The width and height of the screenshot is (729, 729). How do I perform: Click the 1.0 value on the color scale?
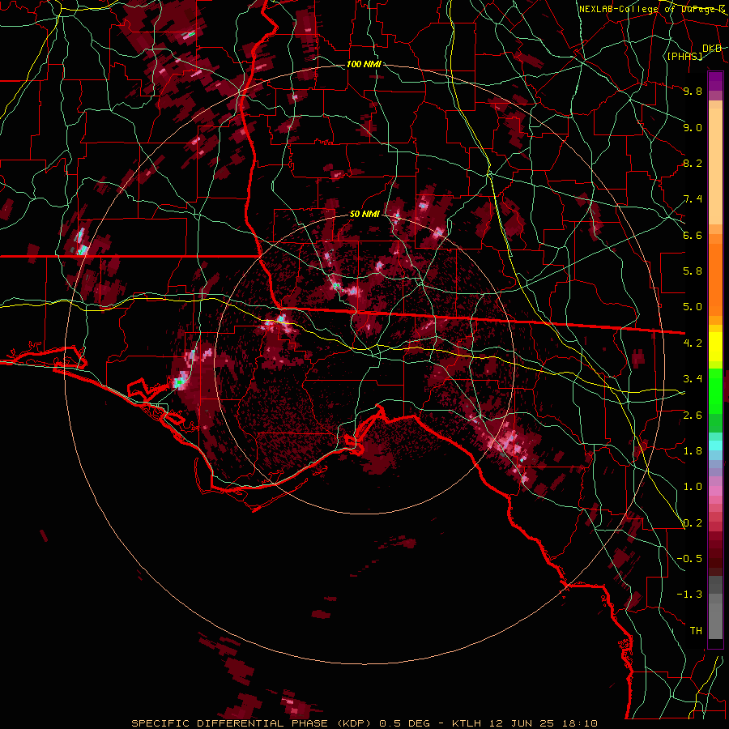693,487
